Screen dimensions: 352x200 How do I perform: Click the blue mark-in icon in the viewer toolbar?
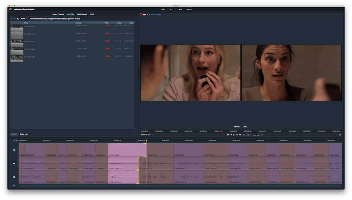pos(243,135)
